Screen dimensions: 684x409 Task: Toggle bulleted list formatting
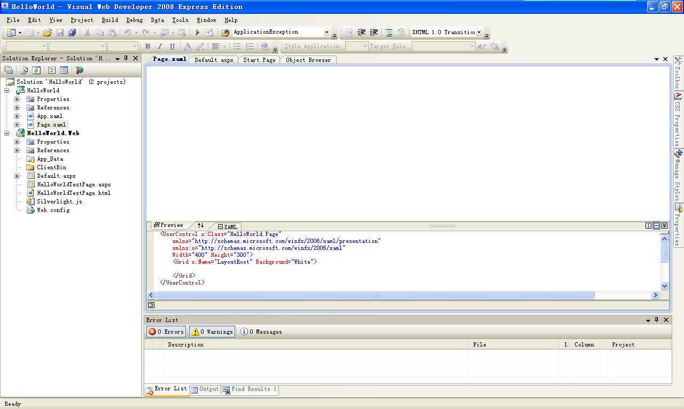(237, 46)
